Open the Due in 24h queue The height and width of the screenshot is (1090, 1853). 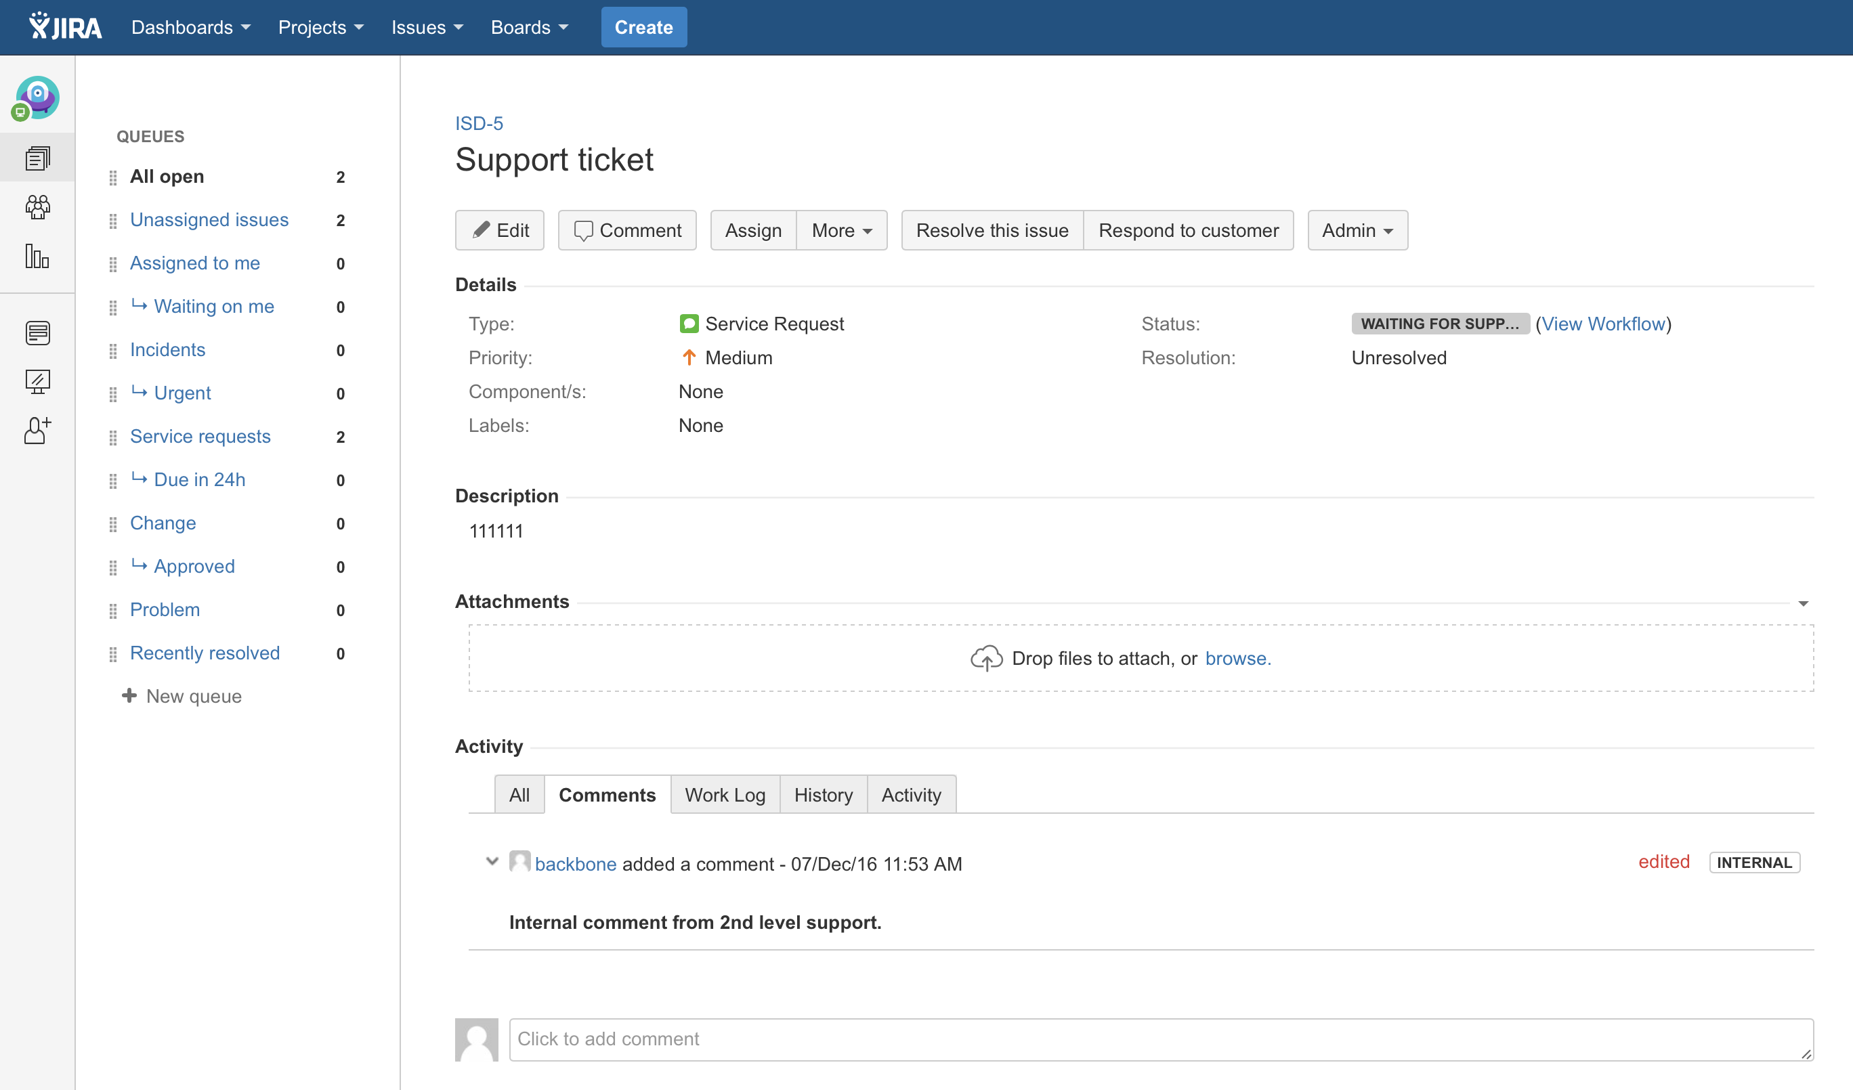click(200, 480)
